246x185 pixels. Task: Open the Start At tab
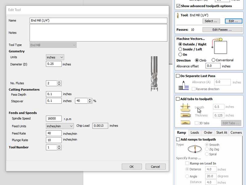point(221,133)
